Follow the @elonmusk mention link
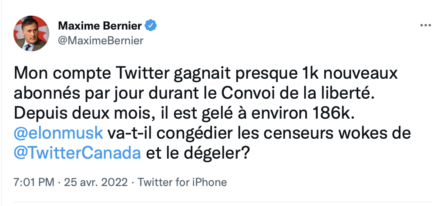 58,133
